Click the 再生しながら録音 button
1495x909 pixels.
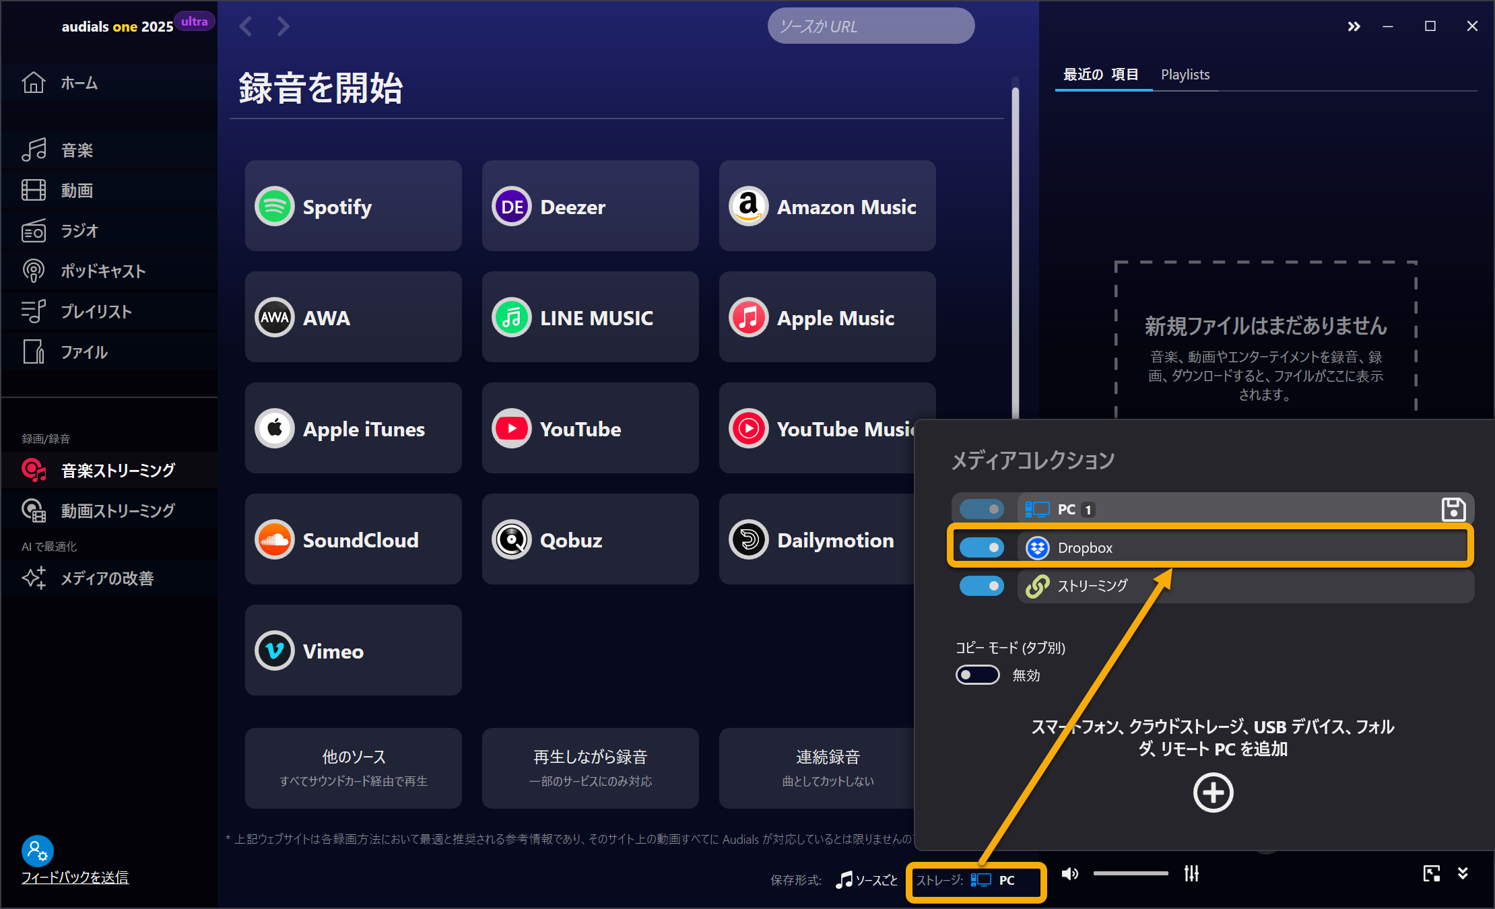pos(590,768)
